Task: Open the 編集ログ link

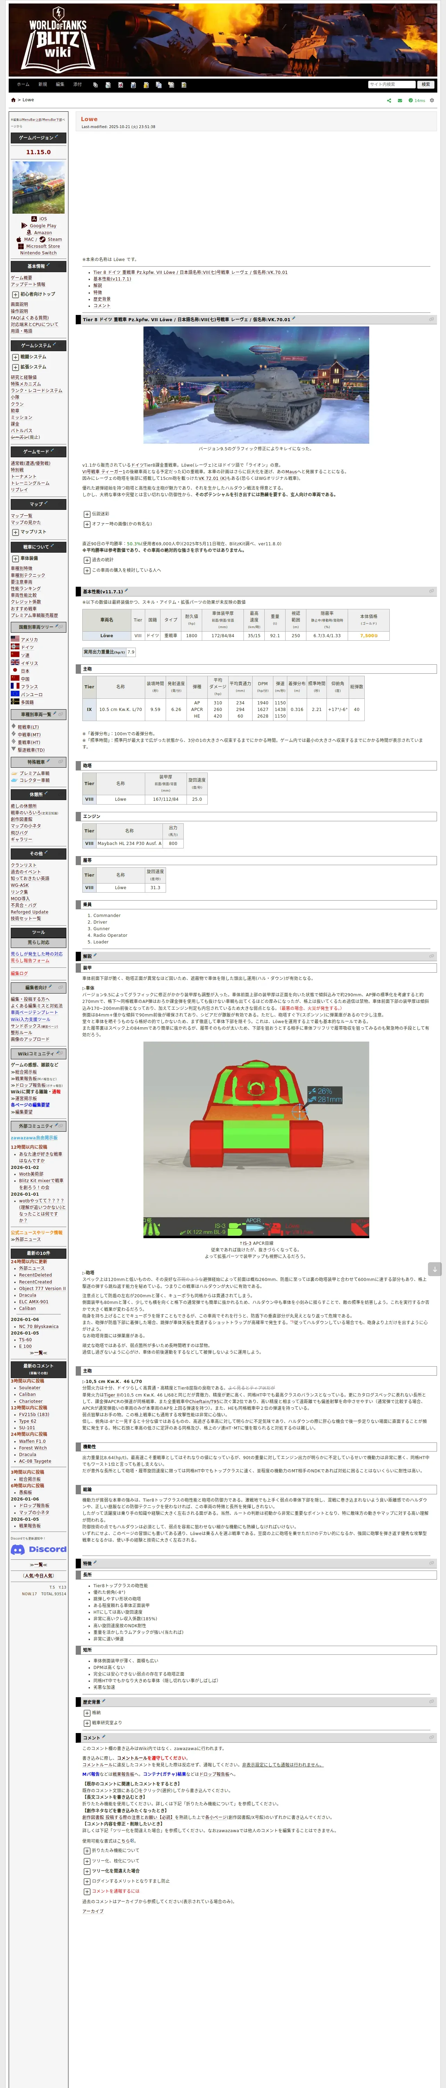Action: click(19, 973)
